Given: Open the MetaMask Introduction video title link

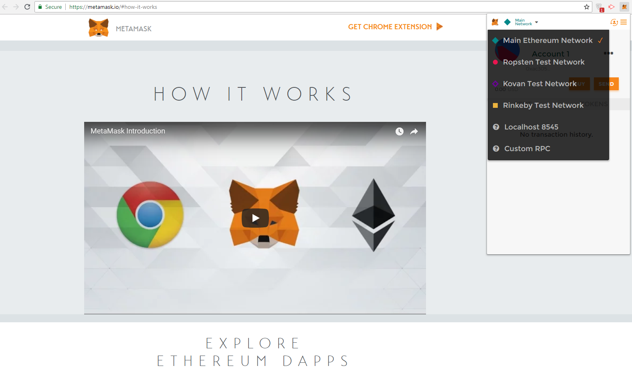Looking at the screenshot, I should coord(128,131).
